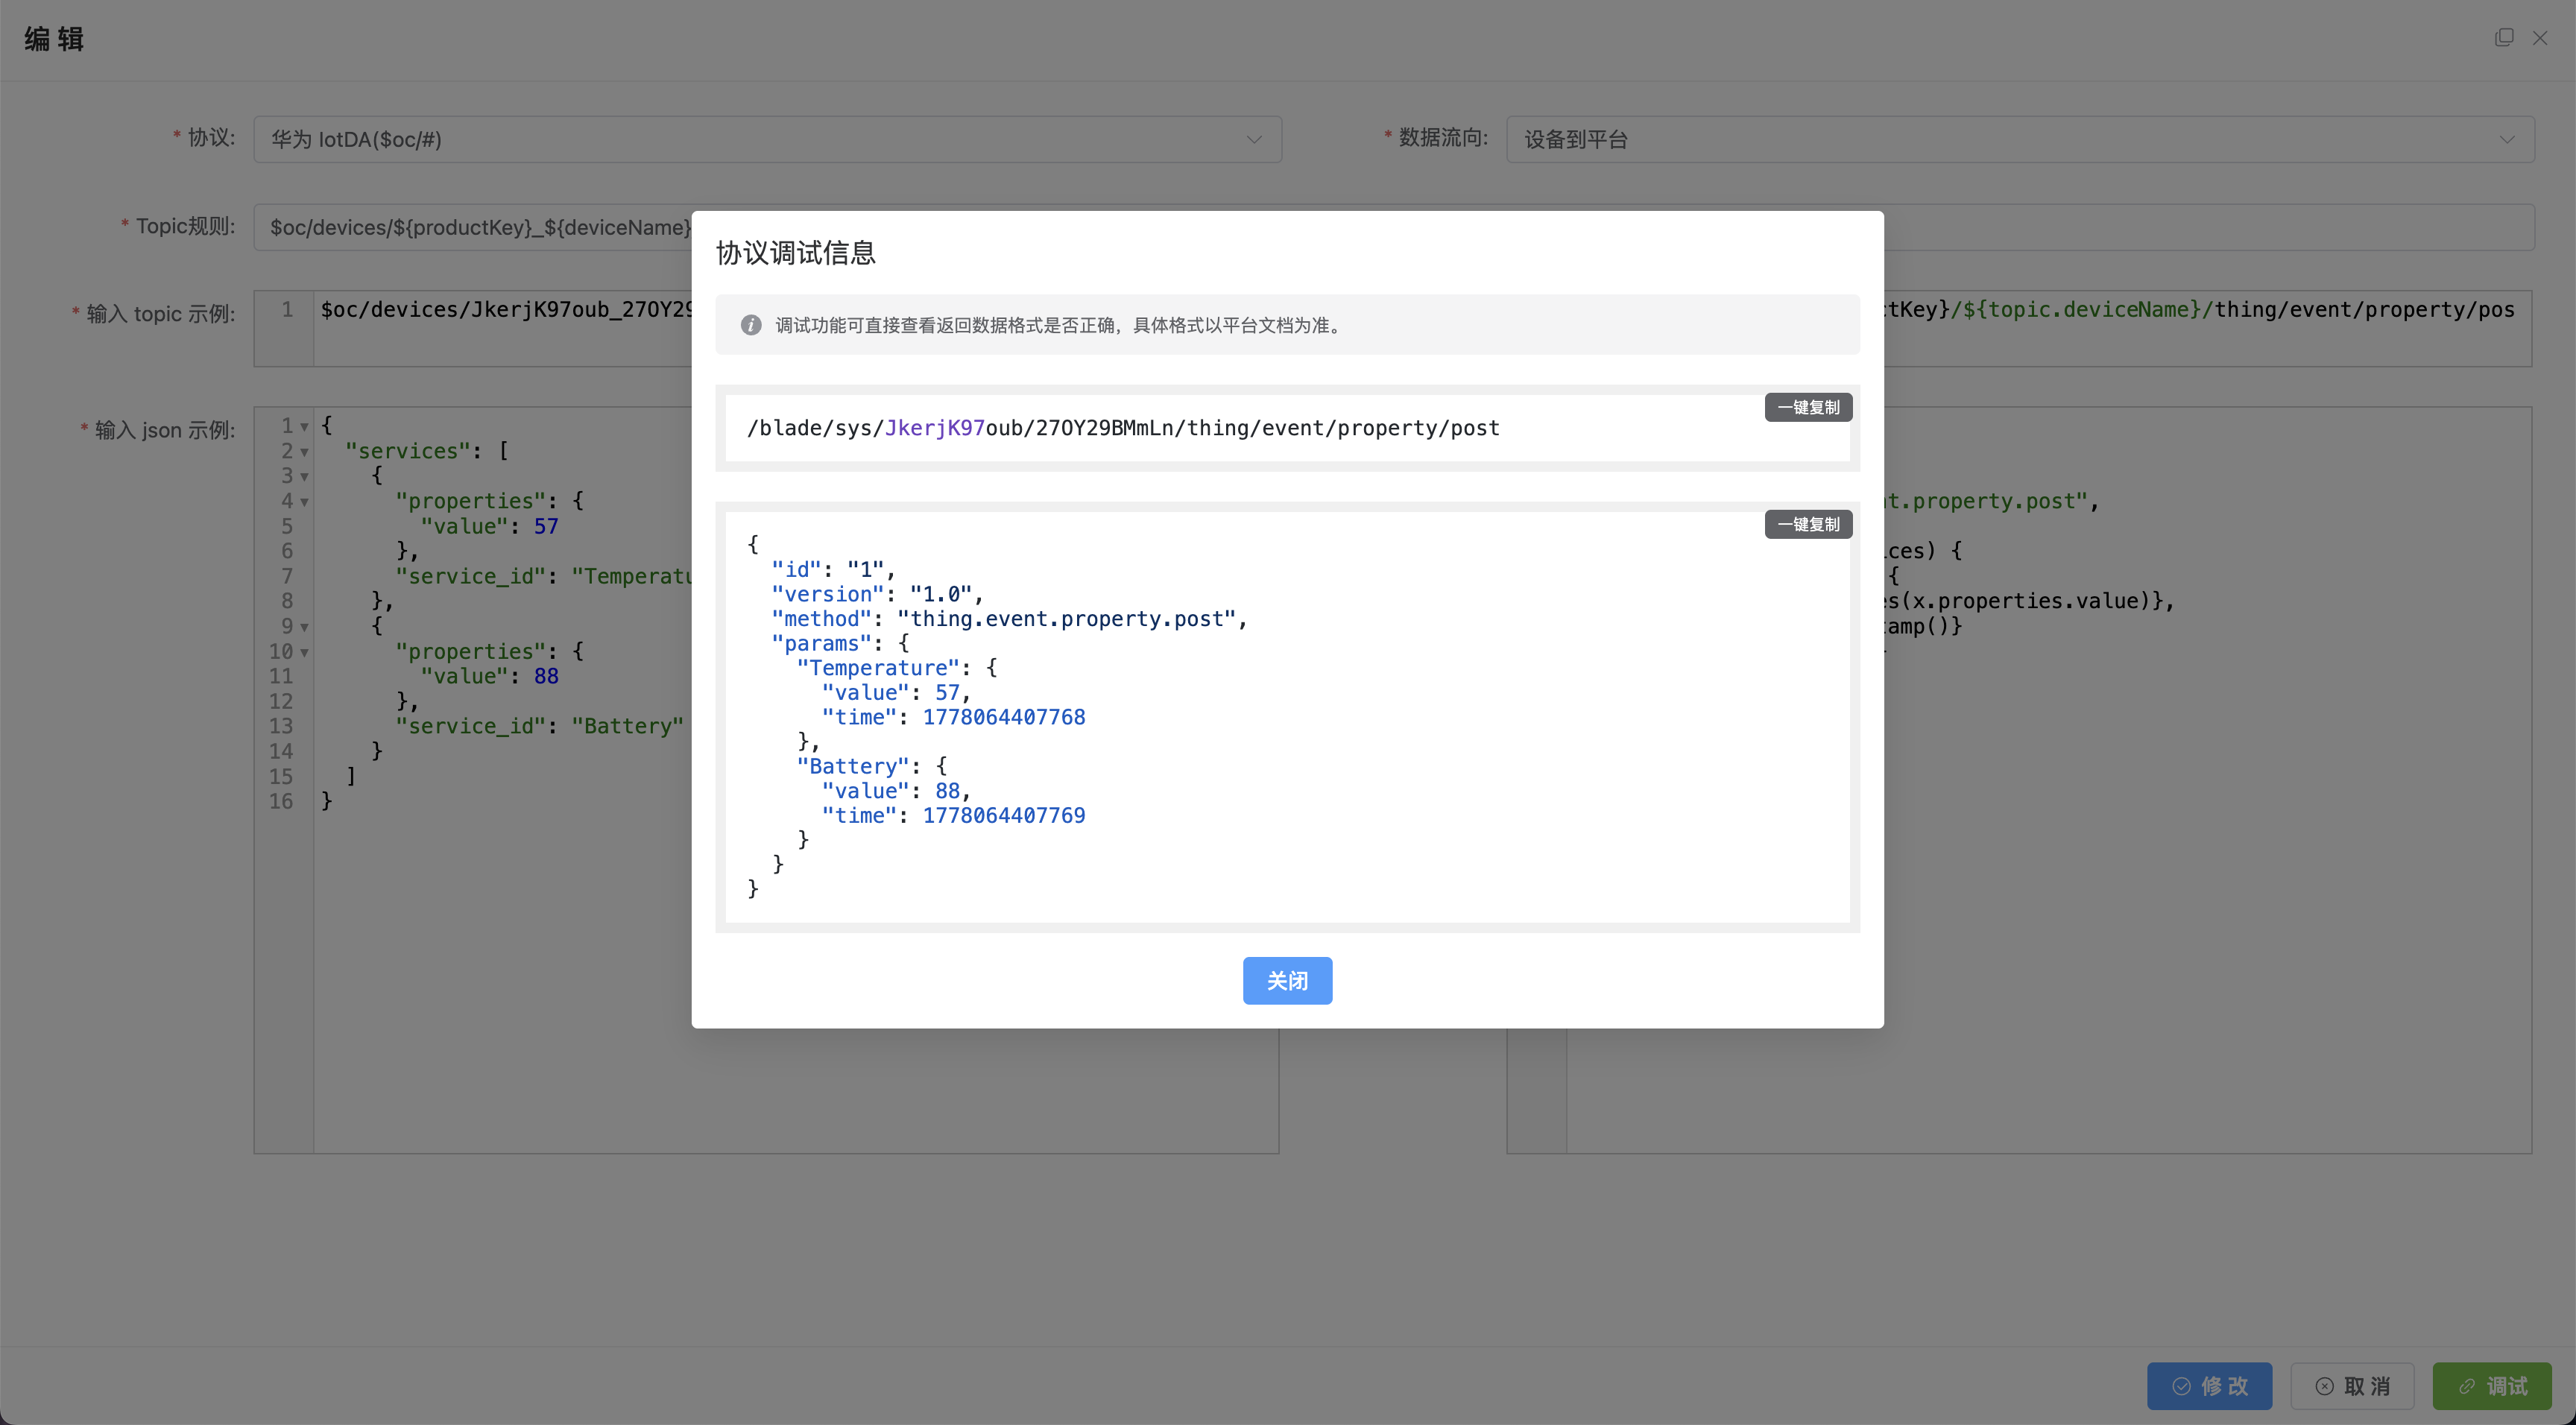
Task: Copy the JSON result with 一键复制
Action: (1808, 524)
